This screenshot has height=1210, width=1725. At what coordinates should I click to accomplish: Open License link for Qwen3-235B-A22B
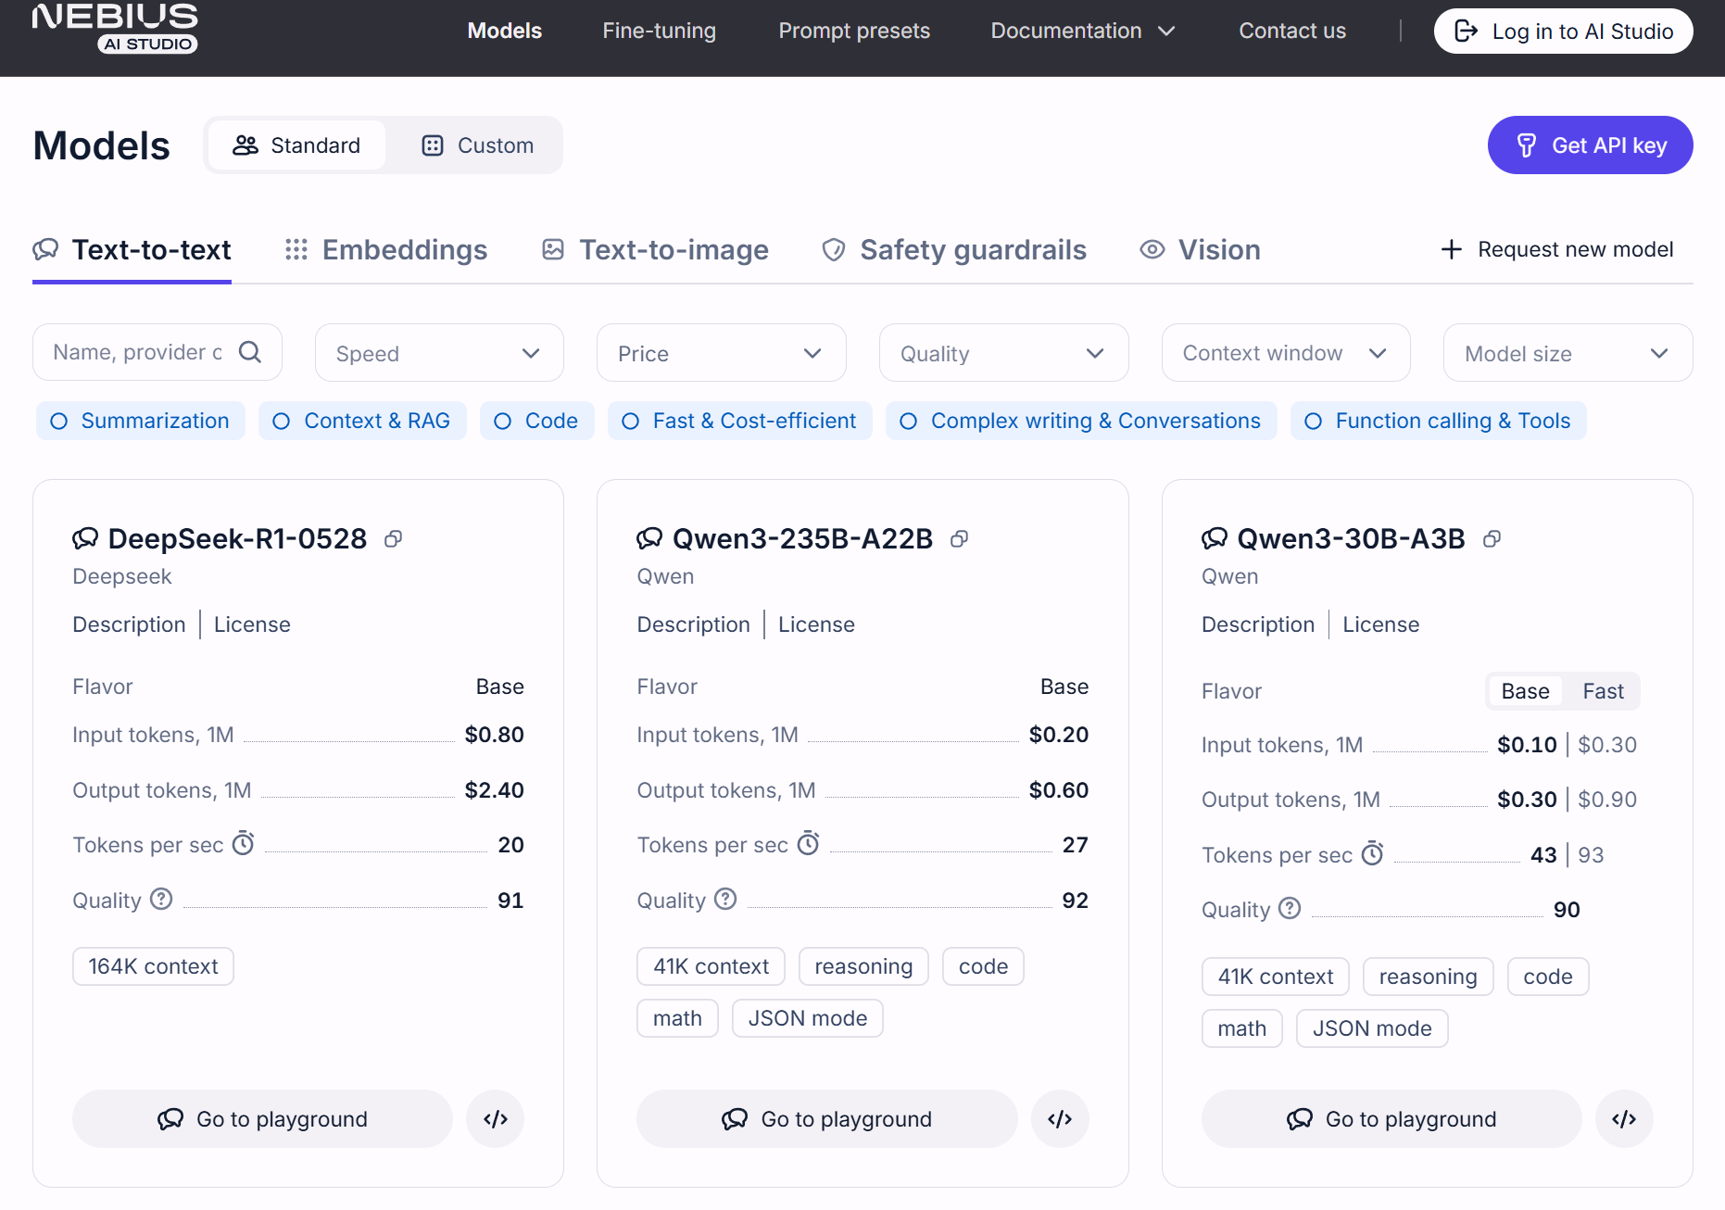pyautogui.click(x=816, y=624)
